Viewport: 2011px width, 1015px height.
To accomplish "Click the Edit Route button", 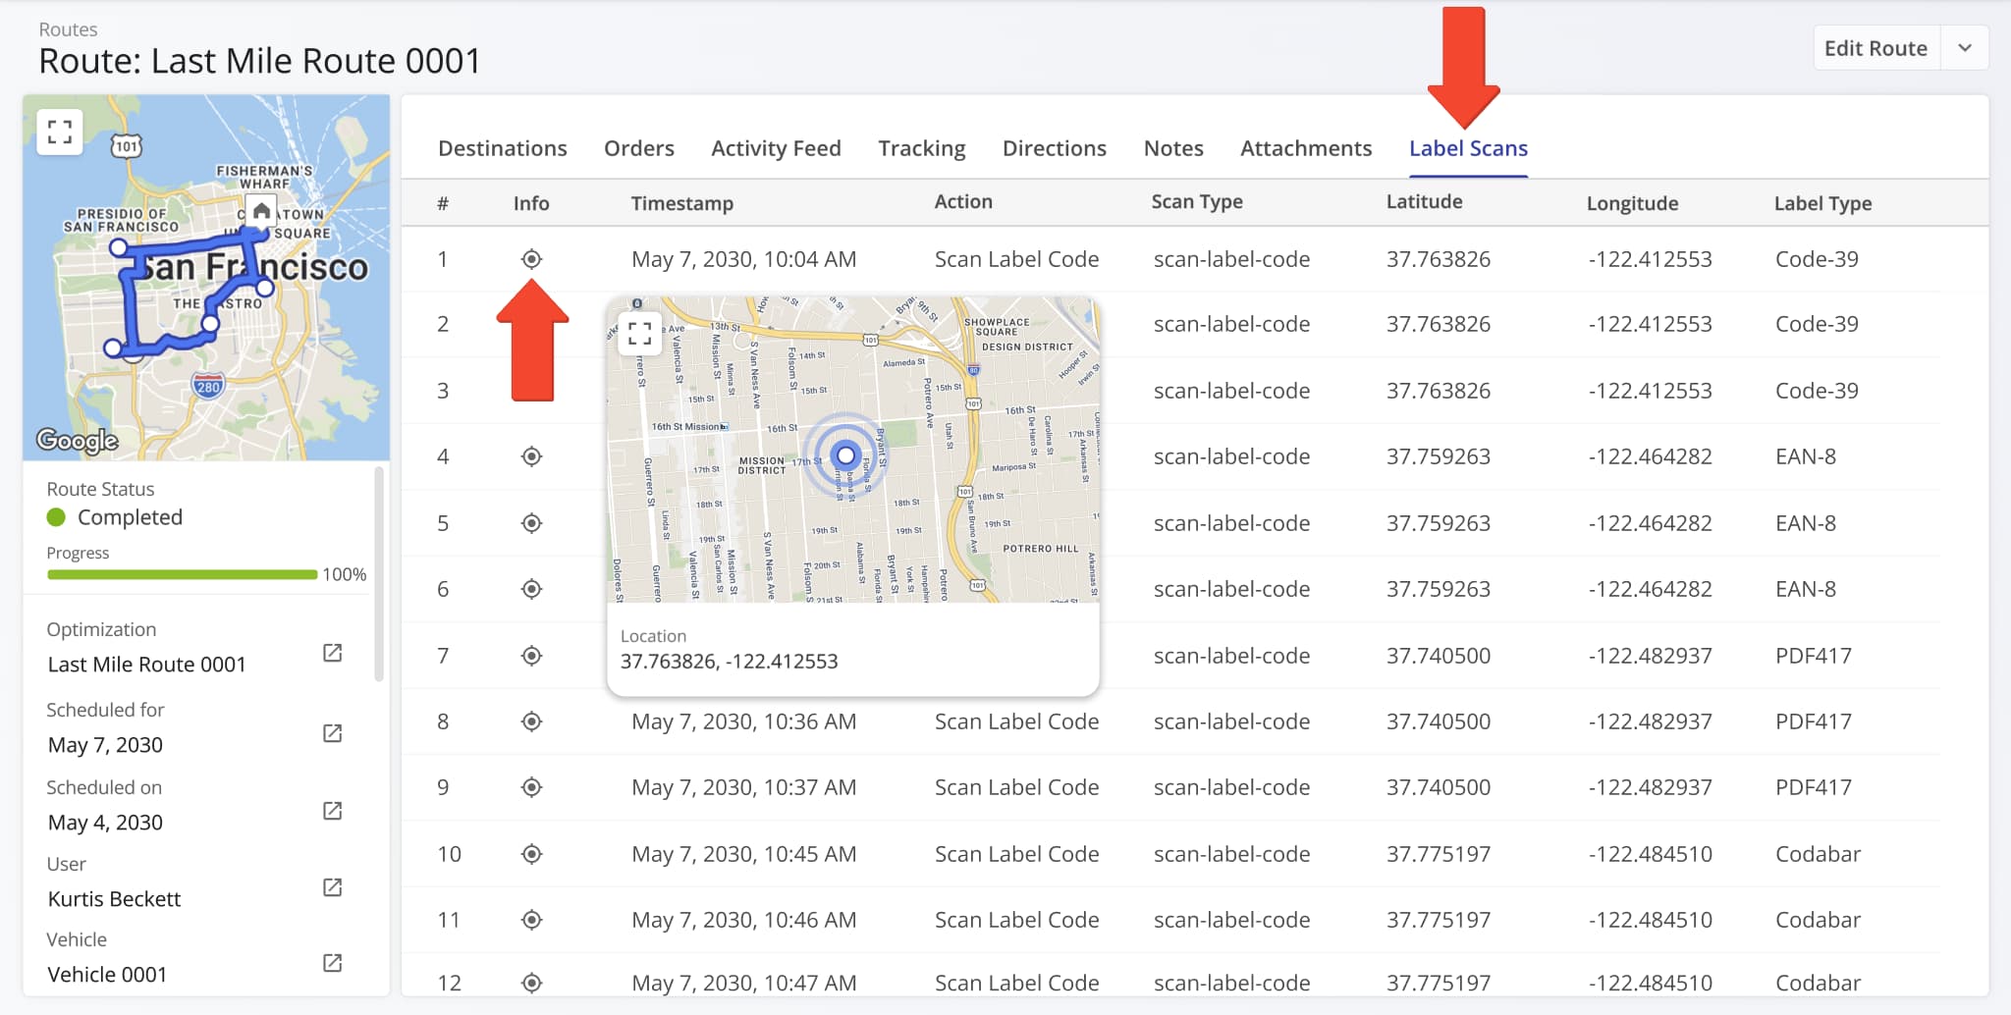I will tap(1875, 47).
